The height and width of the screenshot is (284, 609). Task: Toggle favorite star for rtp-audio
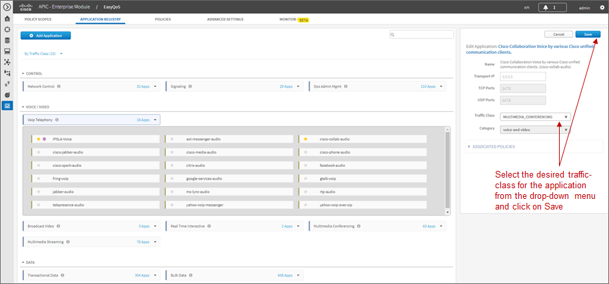click(x=306, y=192)
